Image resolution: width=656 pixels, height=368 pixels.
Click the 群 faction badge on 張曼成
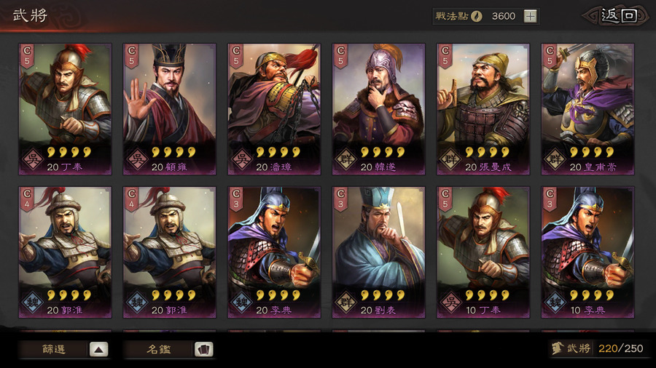pyautogui.click(x=450, y=159)
